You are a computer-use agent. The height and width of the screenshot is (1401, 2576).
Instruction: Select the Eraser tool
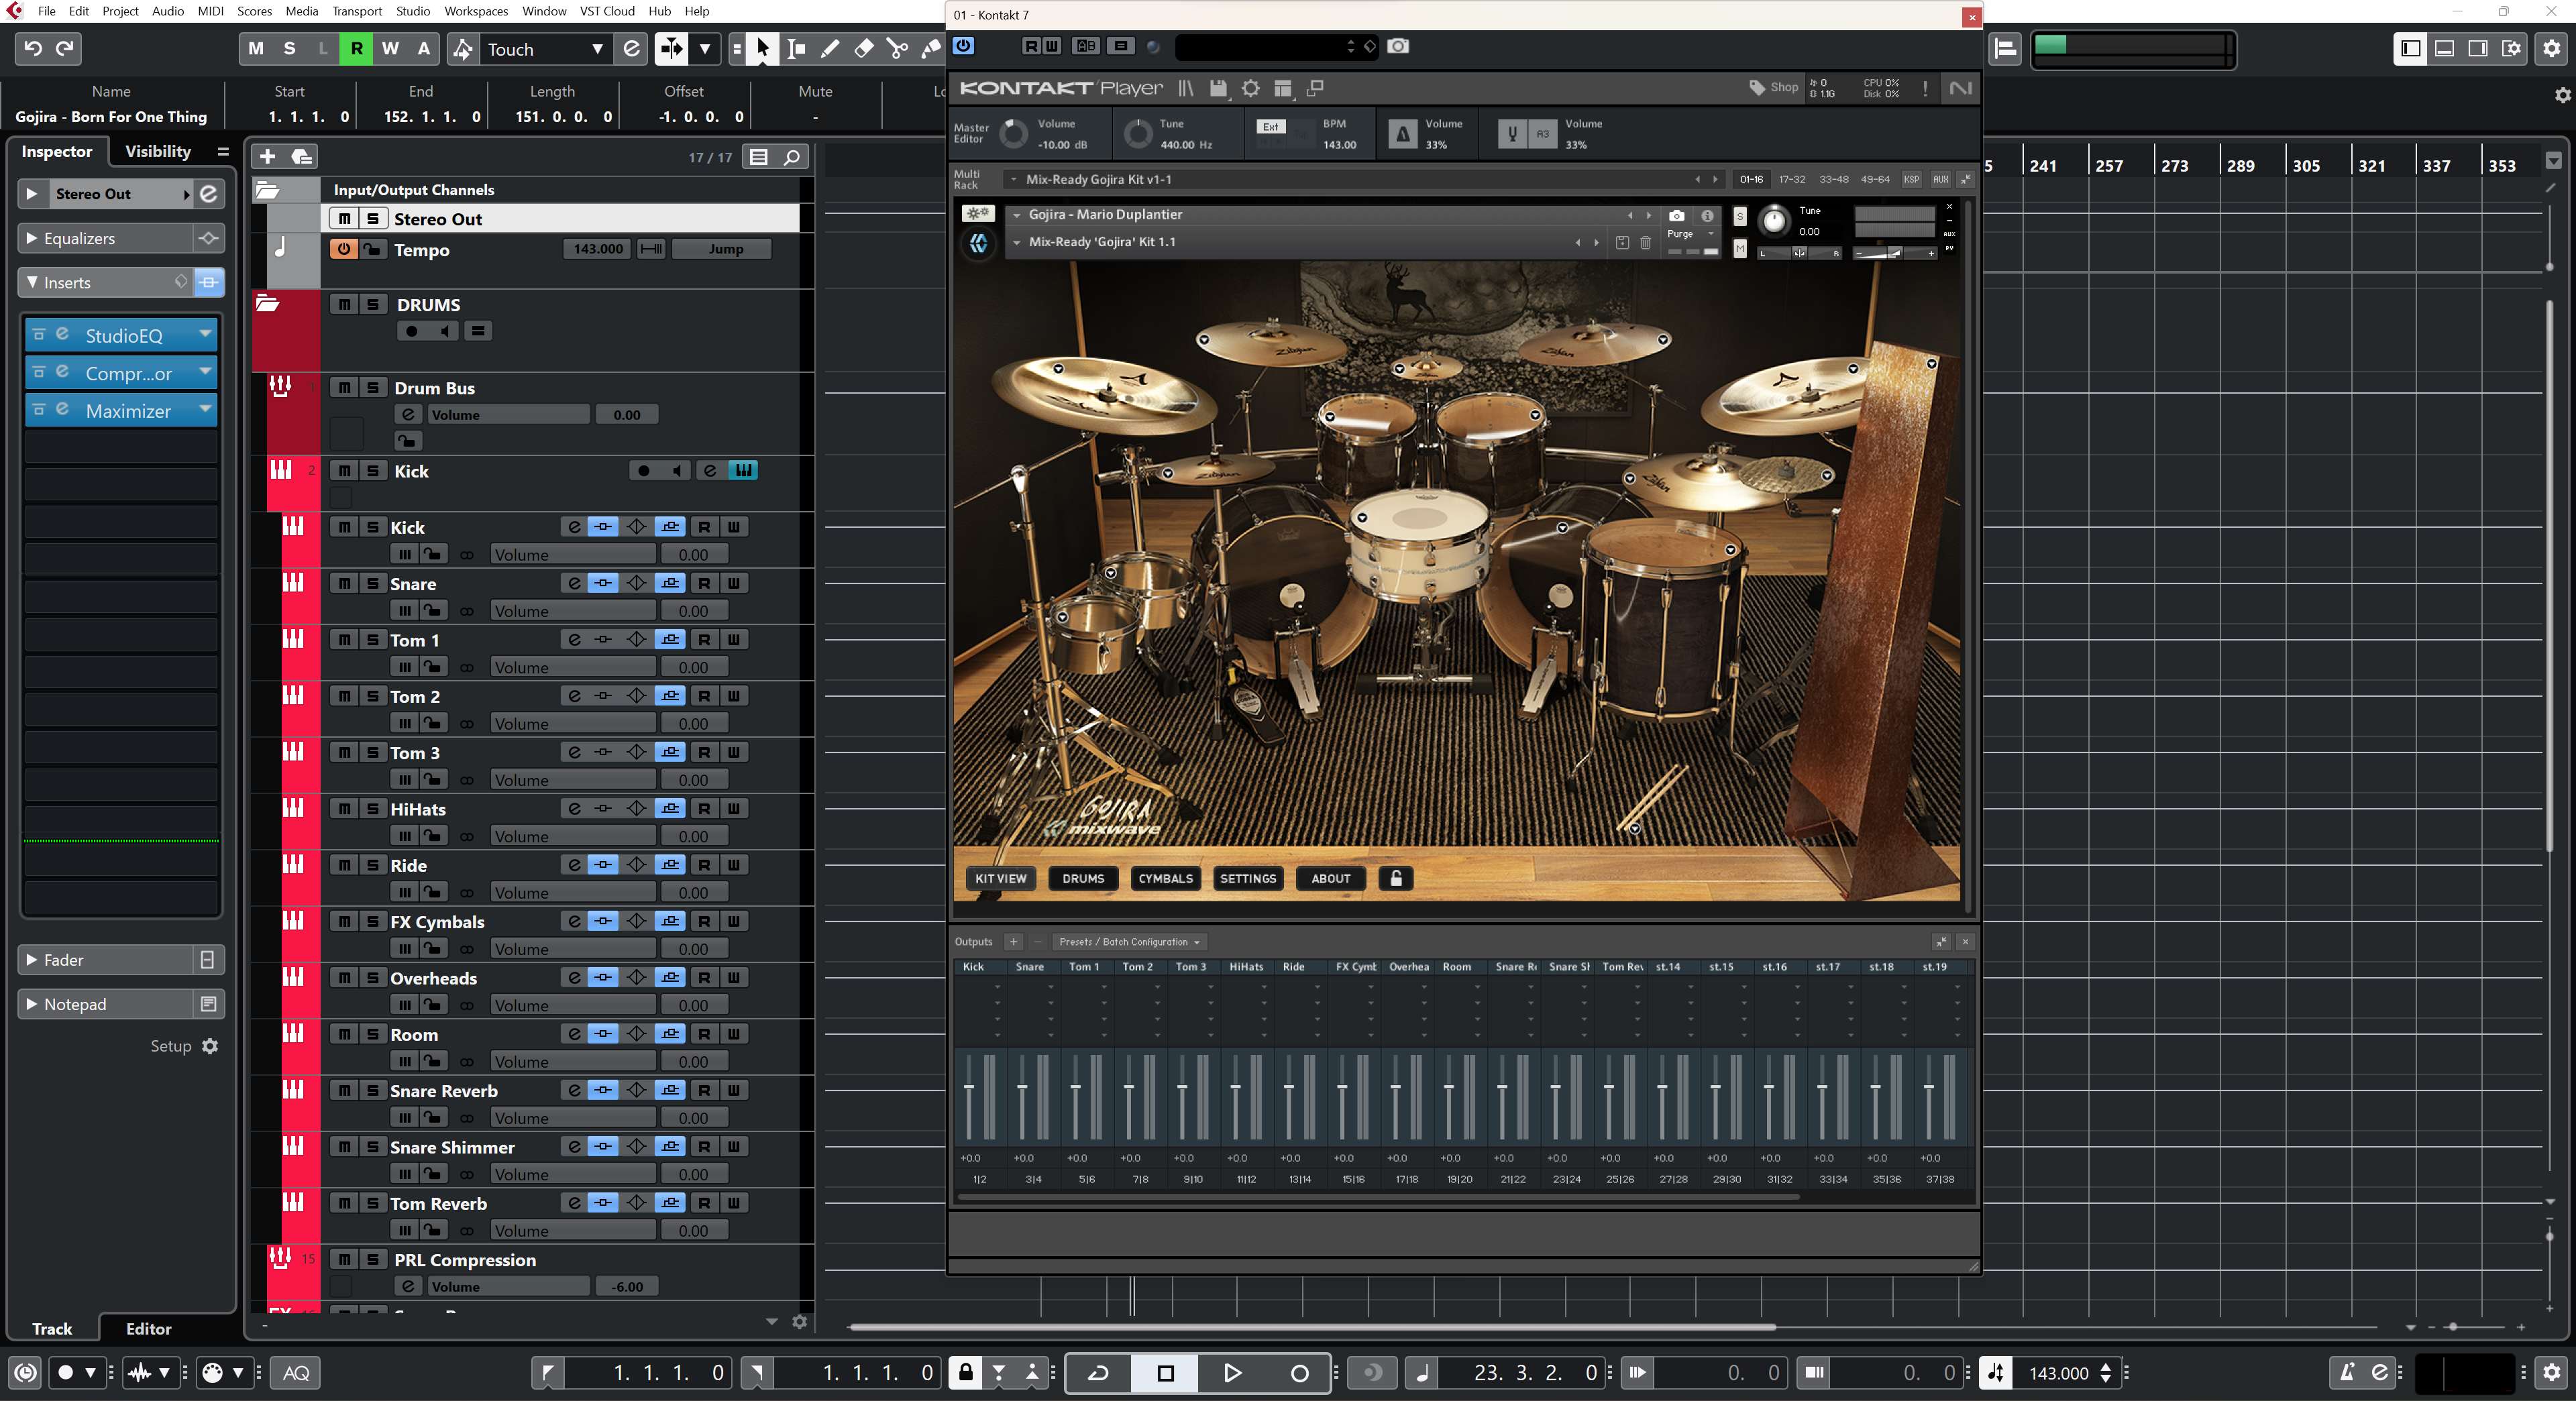[864, 48]
